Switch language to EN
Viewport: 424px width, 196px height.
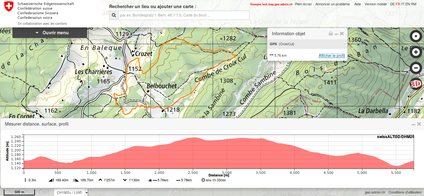(408, 4)
